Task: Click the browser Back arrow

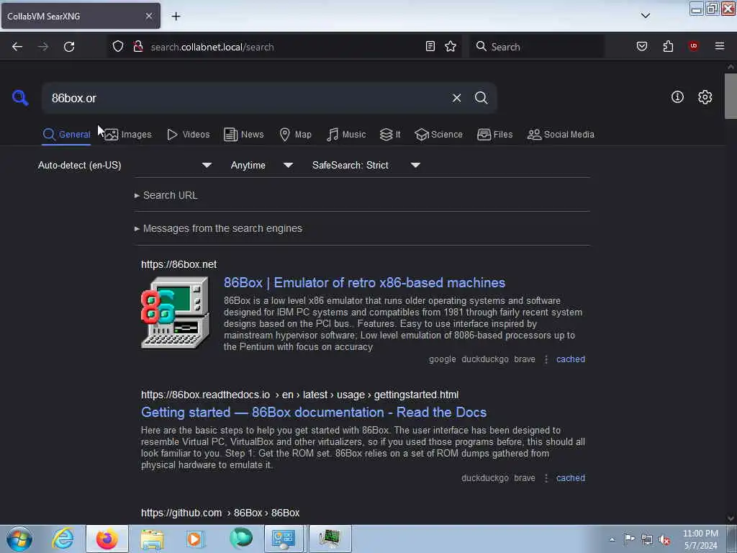Action: (17, 47)
